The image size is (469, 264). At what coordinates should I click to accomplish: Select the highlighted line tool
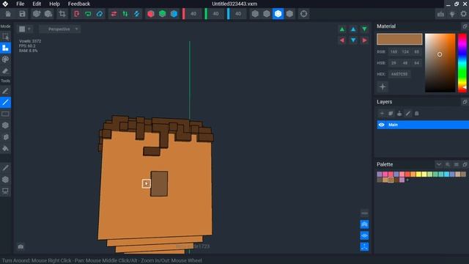pos(5,103)
